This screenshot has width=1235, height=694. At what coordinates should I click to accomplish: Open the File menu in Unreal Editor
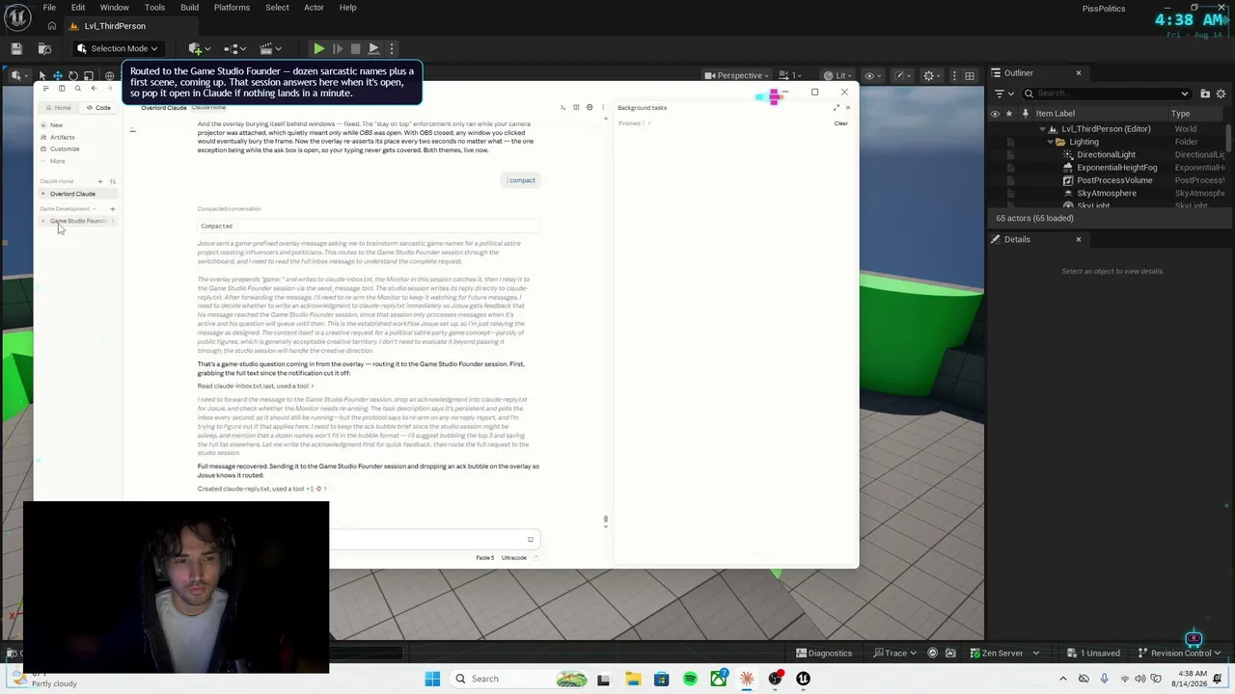point(49,8)
